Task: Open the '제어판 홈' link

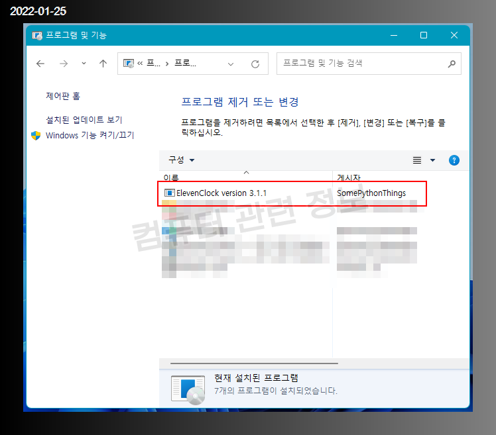Action: point(63,96)
